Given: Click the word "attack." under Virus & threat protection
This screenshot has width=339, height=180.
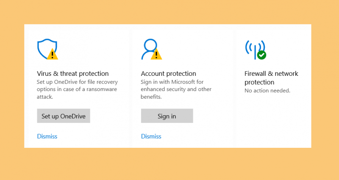Looking at the screenshot, I should tap(45, 97).
